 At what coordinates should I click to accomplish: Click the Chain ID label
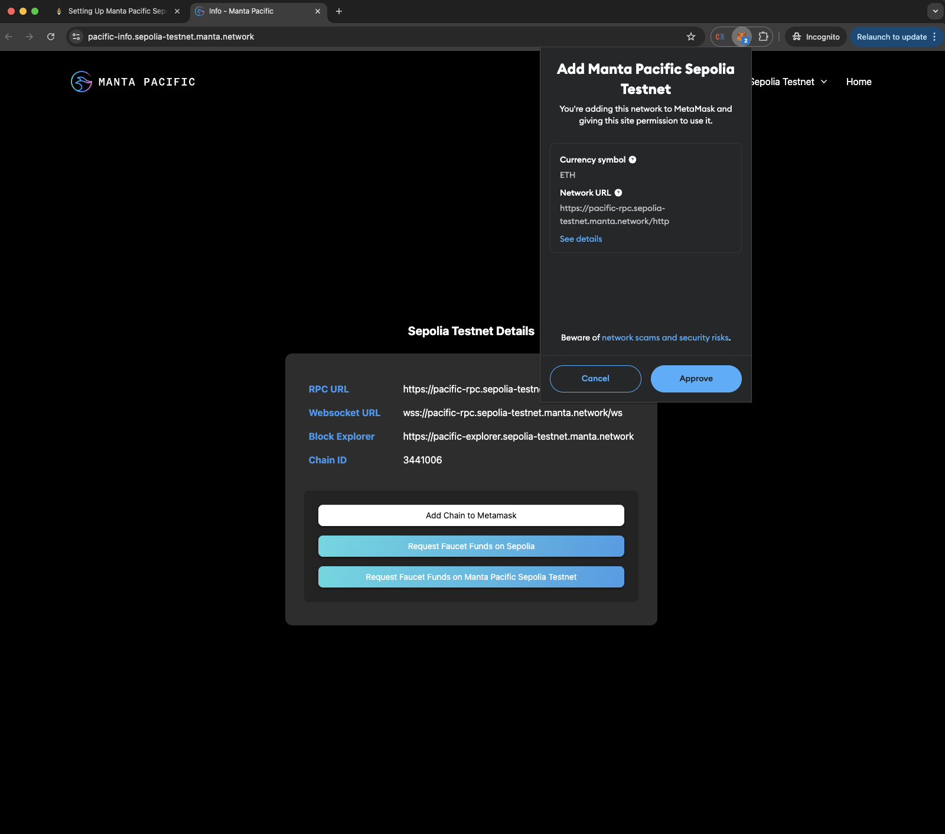tap(327, 460)
